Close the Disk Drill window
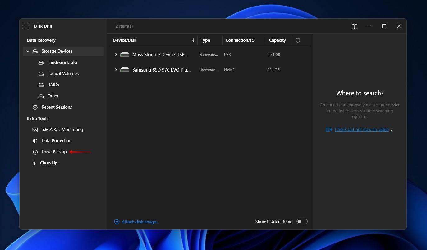The width and height of the screenshot is (427, 250). click(x=399, y=26)
